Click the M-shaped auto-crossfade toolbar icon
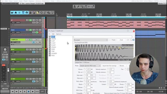The image size is (167, 94). tap(12, 13)
